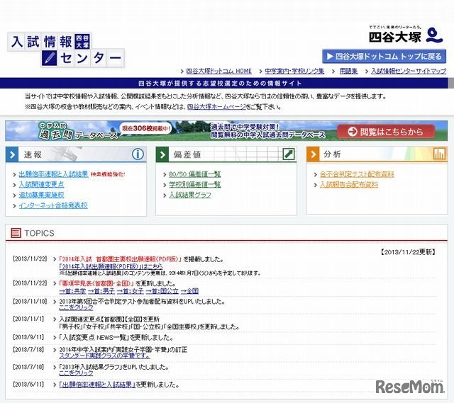Screen dimensions: 454x403
Task: Open the →首:共学 link
Action: point(72,291)
